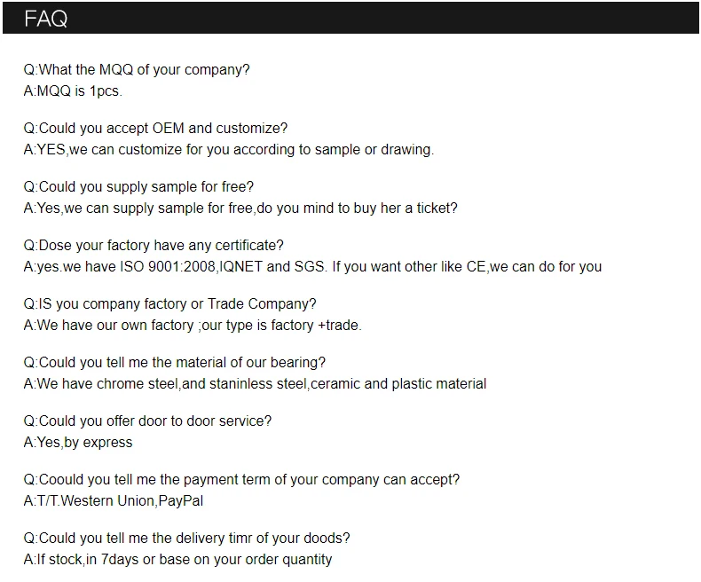Click the delivery time question
This screenshot has height=582, width=701.
[186, 539]
